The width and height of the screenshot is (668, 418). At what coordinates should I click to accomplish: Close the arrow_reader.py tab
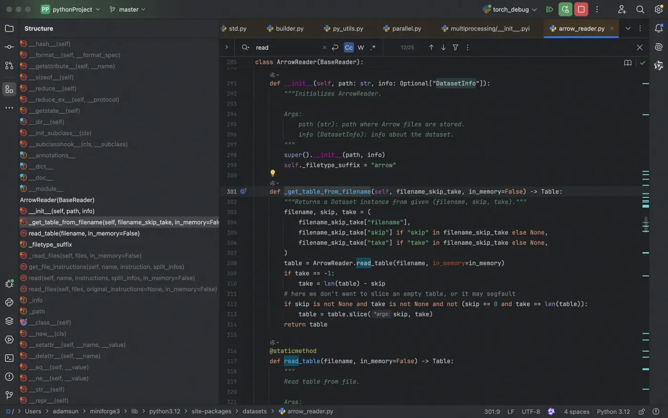tap(612, 28)
